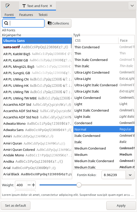Select the Ubuntu Sans font family
The image size is (137, 212).
(36, 41)
